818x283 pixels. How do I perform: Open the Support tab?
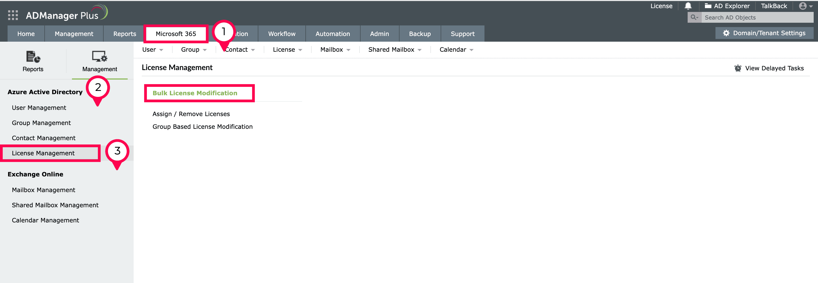pos(463,34)
